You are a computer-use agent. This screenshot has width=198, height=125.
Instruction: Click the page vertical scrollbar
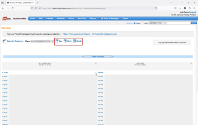pos(197,30)
